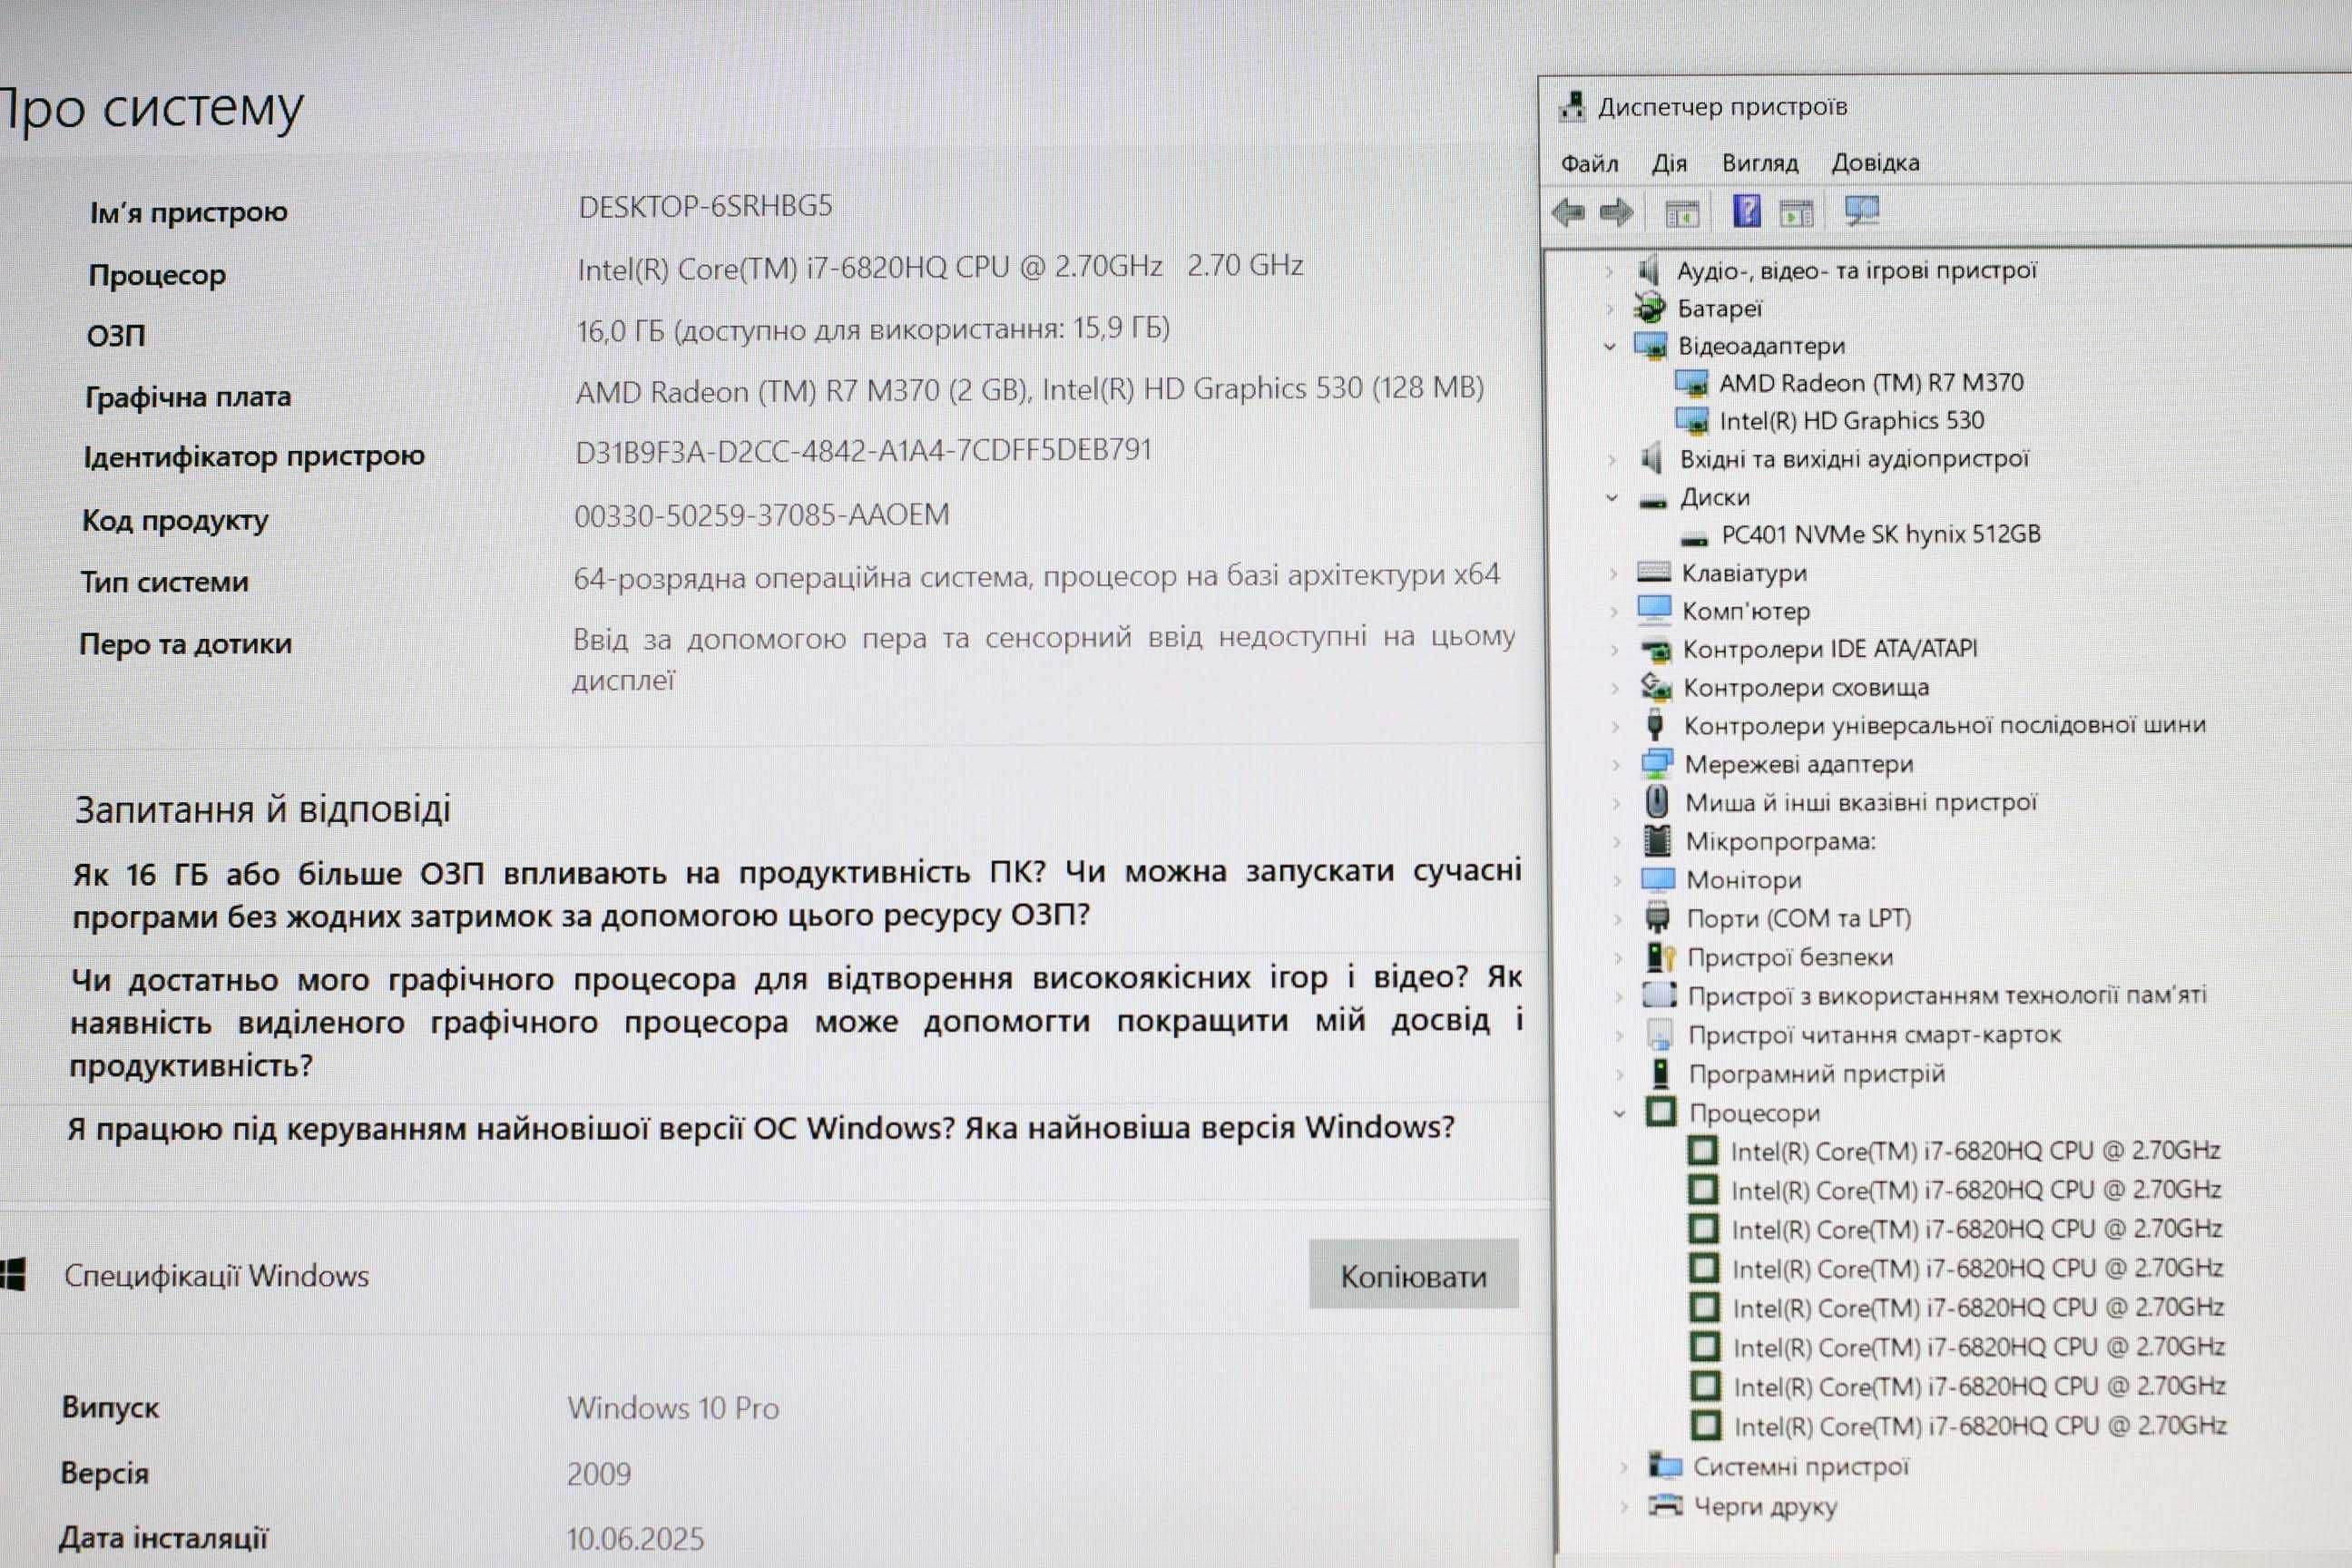Click the Пристрої безпеки key icon
The width and height of the screenshot is (2352, 1568).
pos(1660,957)
